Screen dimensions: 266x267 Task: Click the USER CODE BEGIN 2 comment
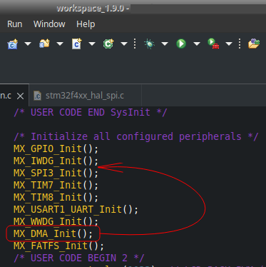pos(79,258)
